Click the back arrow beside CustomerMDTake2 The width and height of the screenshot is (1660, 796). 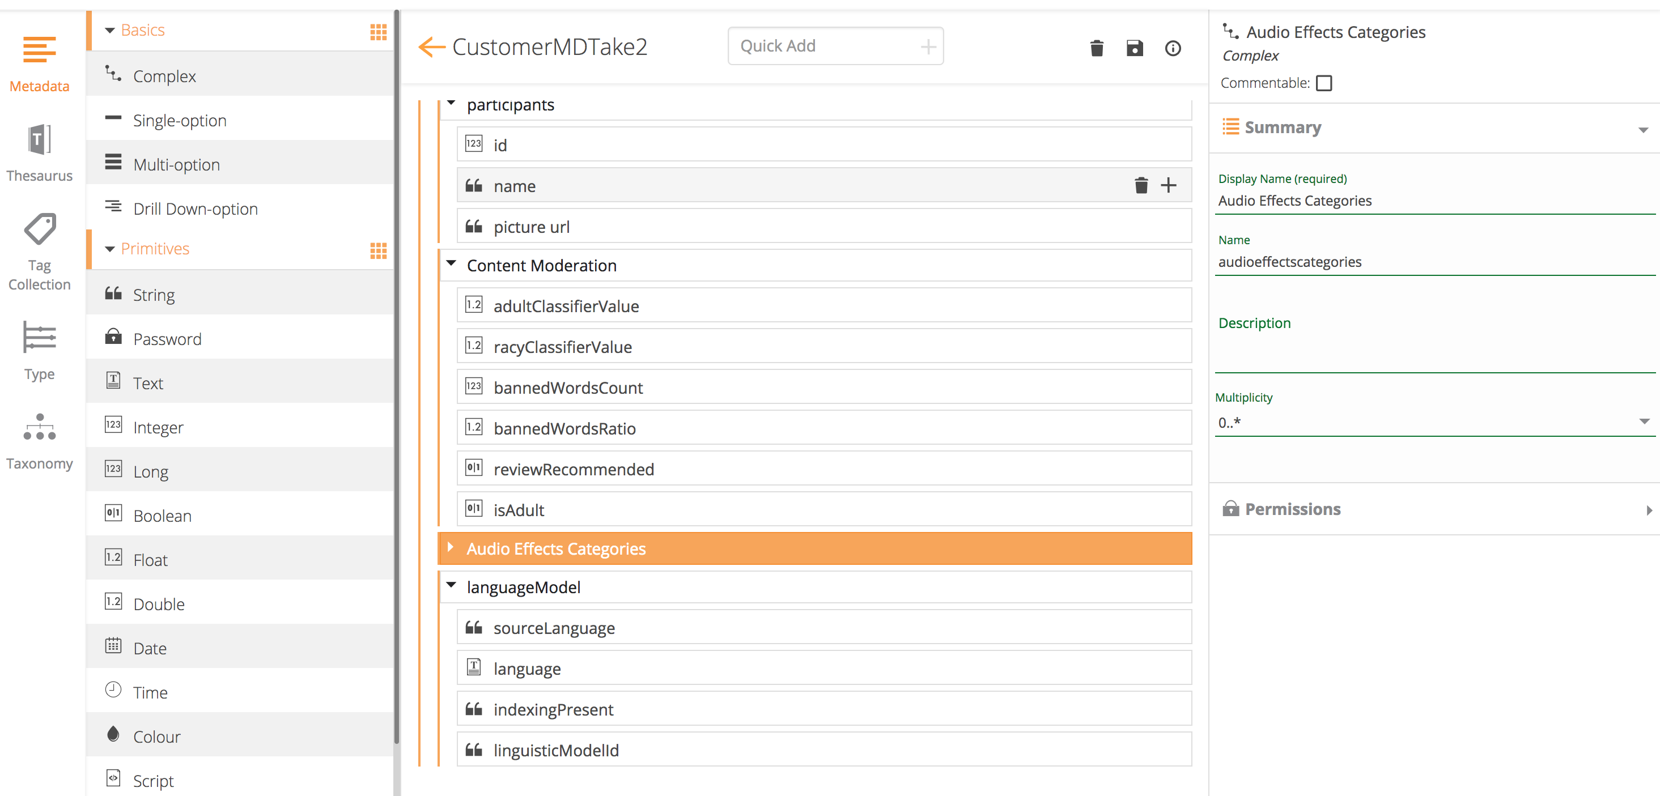431,47
